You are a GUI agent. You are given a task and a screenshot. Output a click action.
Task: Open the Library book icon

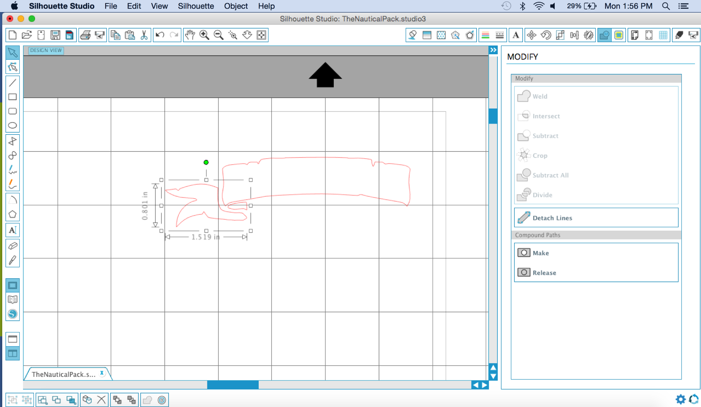coord(12,300)
